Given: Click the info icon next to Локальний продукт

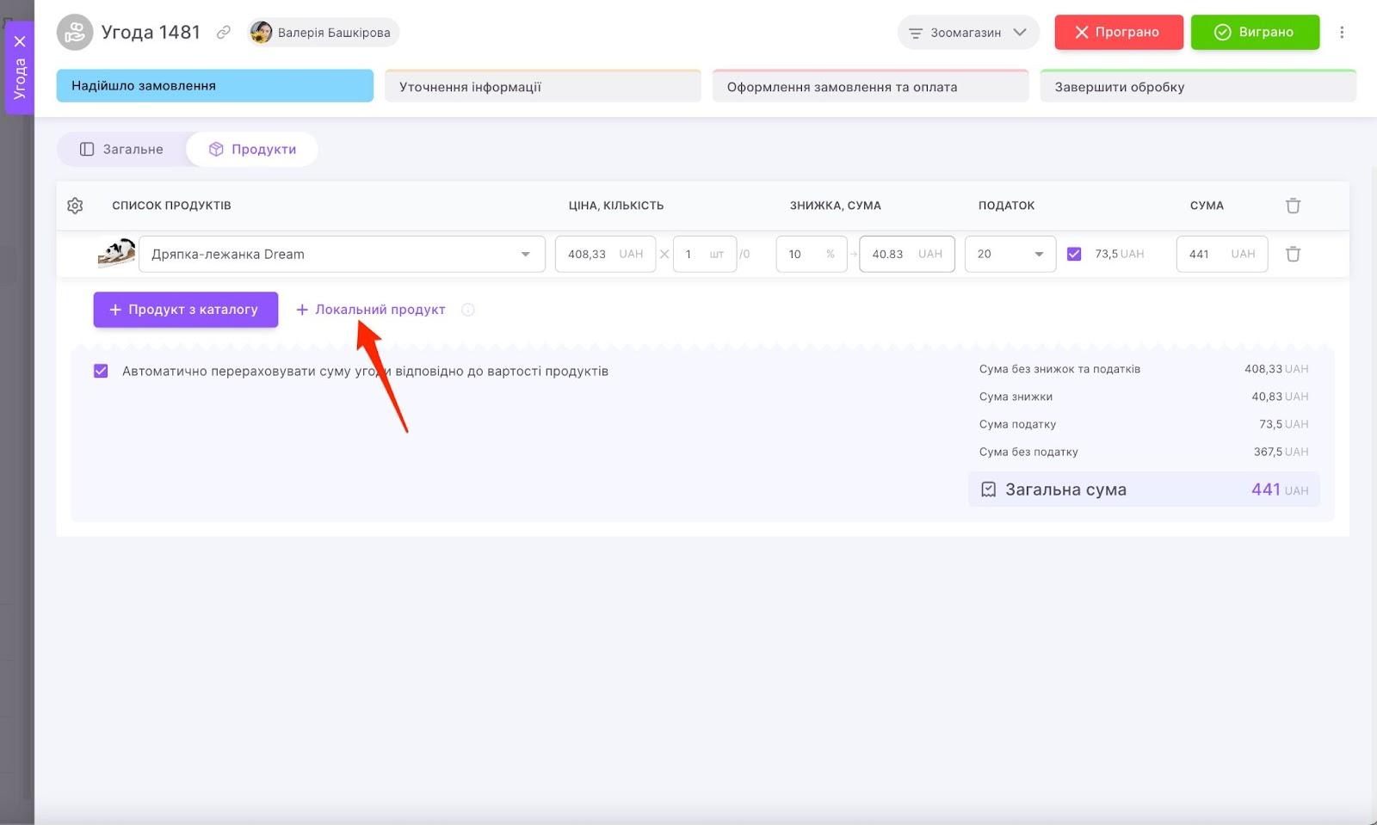Looking at the screenshot, I should [x=467, y=310].
